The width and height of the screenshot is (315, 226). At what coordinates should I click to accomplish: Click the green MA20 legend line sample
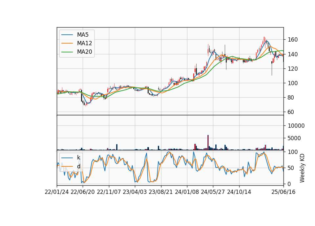click(67, 52)
